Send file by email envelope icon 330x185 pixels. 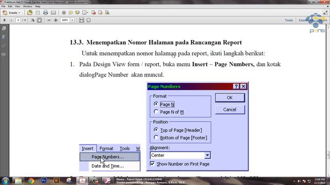tap(54, 12)
